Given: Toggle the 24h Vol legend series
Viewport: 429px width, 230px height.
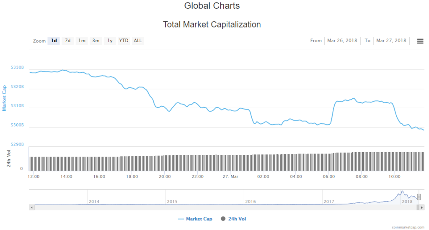Looking at the screenshot, I should (x=236, y=219).
